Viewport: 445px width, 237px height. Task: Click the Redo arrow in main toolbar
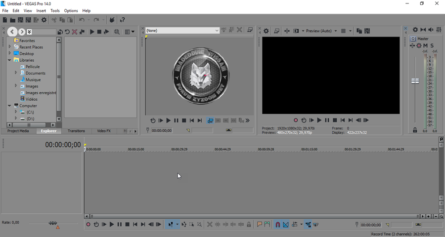(x=96, y=20)
